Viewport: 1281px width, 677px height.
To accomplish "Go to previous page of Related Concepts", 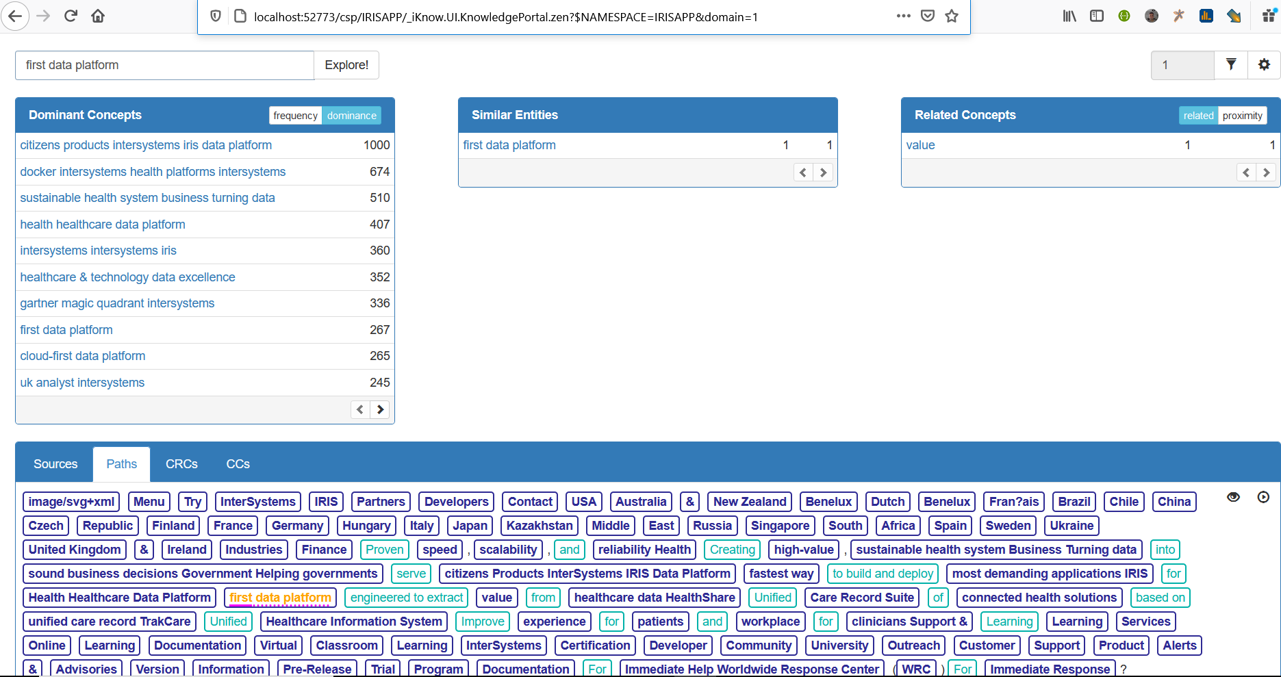I will (1246, 173).
